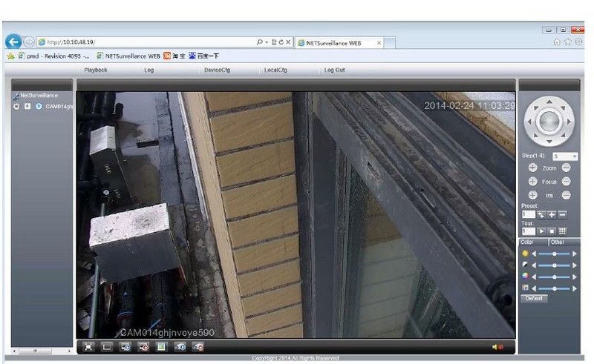Screen dimensions: 594x364
Task: Pan camera left with PTZ arrow
Action: tap(529, 122)
